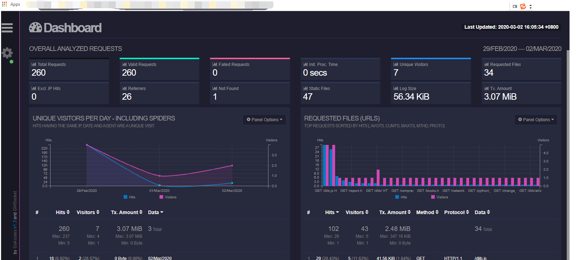This screenshot has width=581, height=260.
Task: Click the Tx. Amount chart icon
Action: click(x=486, y=88)
